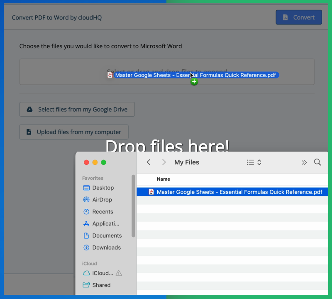
Task: Click the Name column header
Action: (163, 179)
